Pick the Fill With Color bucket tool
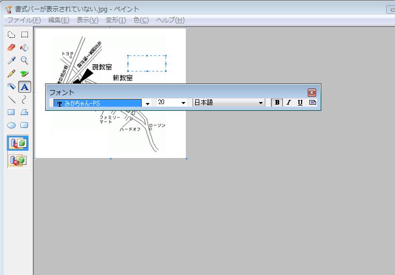The width and height of the screenshot is (395, 275). tap(24, 48)
